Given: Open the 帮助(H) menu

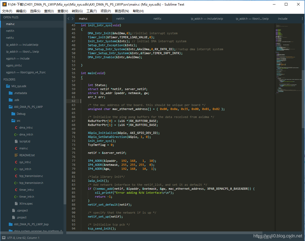Looking at the screenshot, I should pos(138,11).
